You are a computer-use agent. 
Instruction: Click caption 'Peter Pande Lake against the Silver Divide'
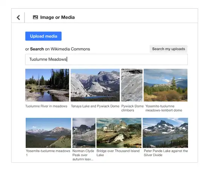click(x=166, y=153)
